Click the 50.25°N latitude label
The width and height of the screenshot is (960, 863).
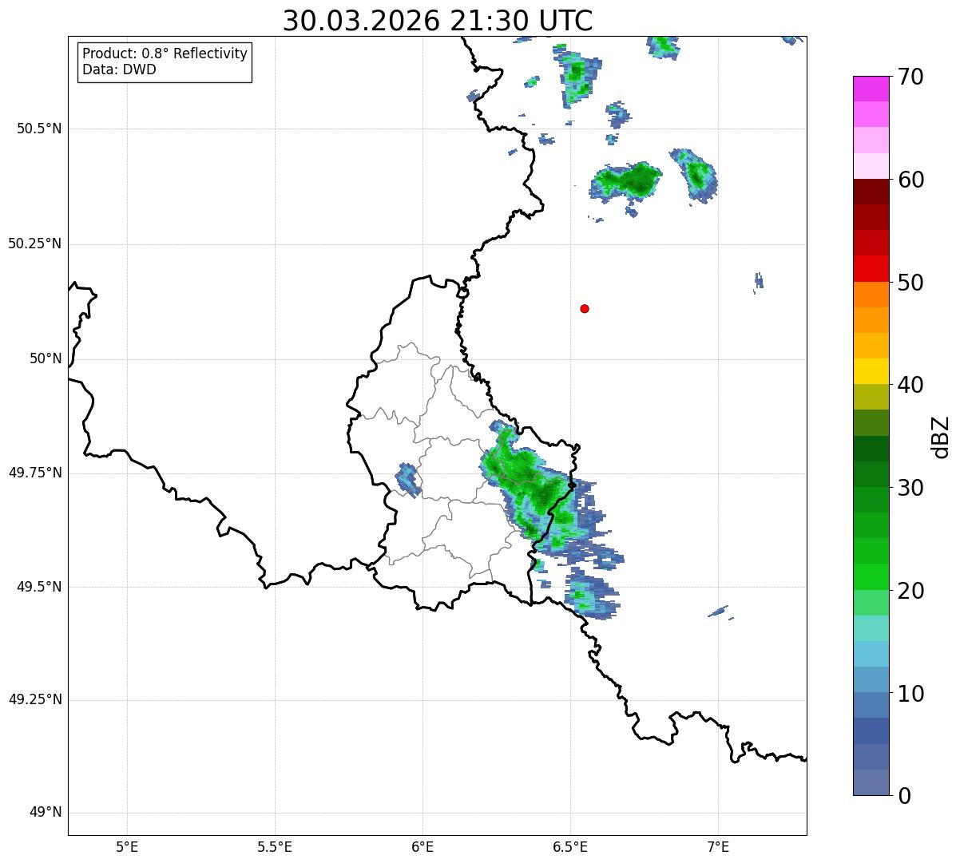pos(35,243)
